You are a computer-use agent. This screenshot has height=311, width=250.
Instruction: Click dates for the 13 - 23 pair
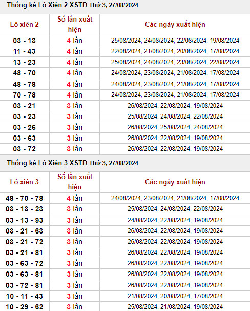(x=175, y=62)
